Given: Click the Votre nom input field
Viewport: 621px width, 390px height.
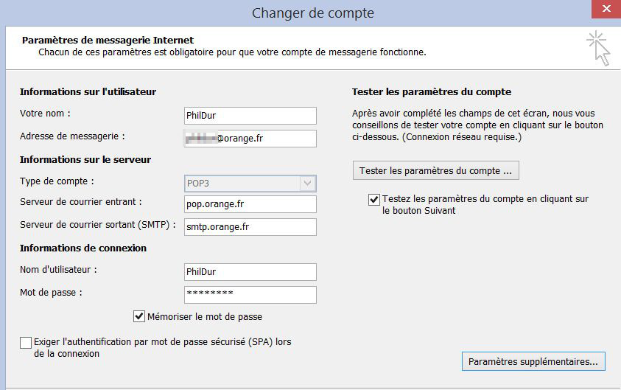Looking at the screenshot, I should click(250, 116).
